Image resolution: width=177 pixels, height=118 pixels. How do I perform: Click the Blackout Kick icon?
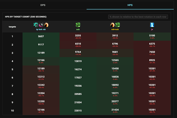[x=41, y=25]
